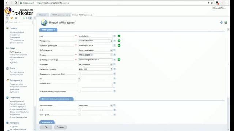The image size is (234, 131).
Task: Click the stepper arrows on Индексная страница field
Action: click(111, 69)
